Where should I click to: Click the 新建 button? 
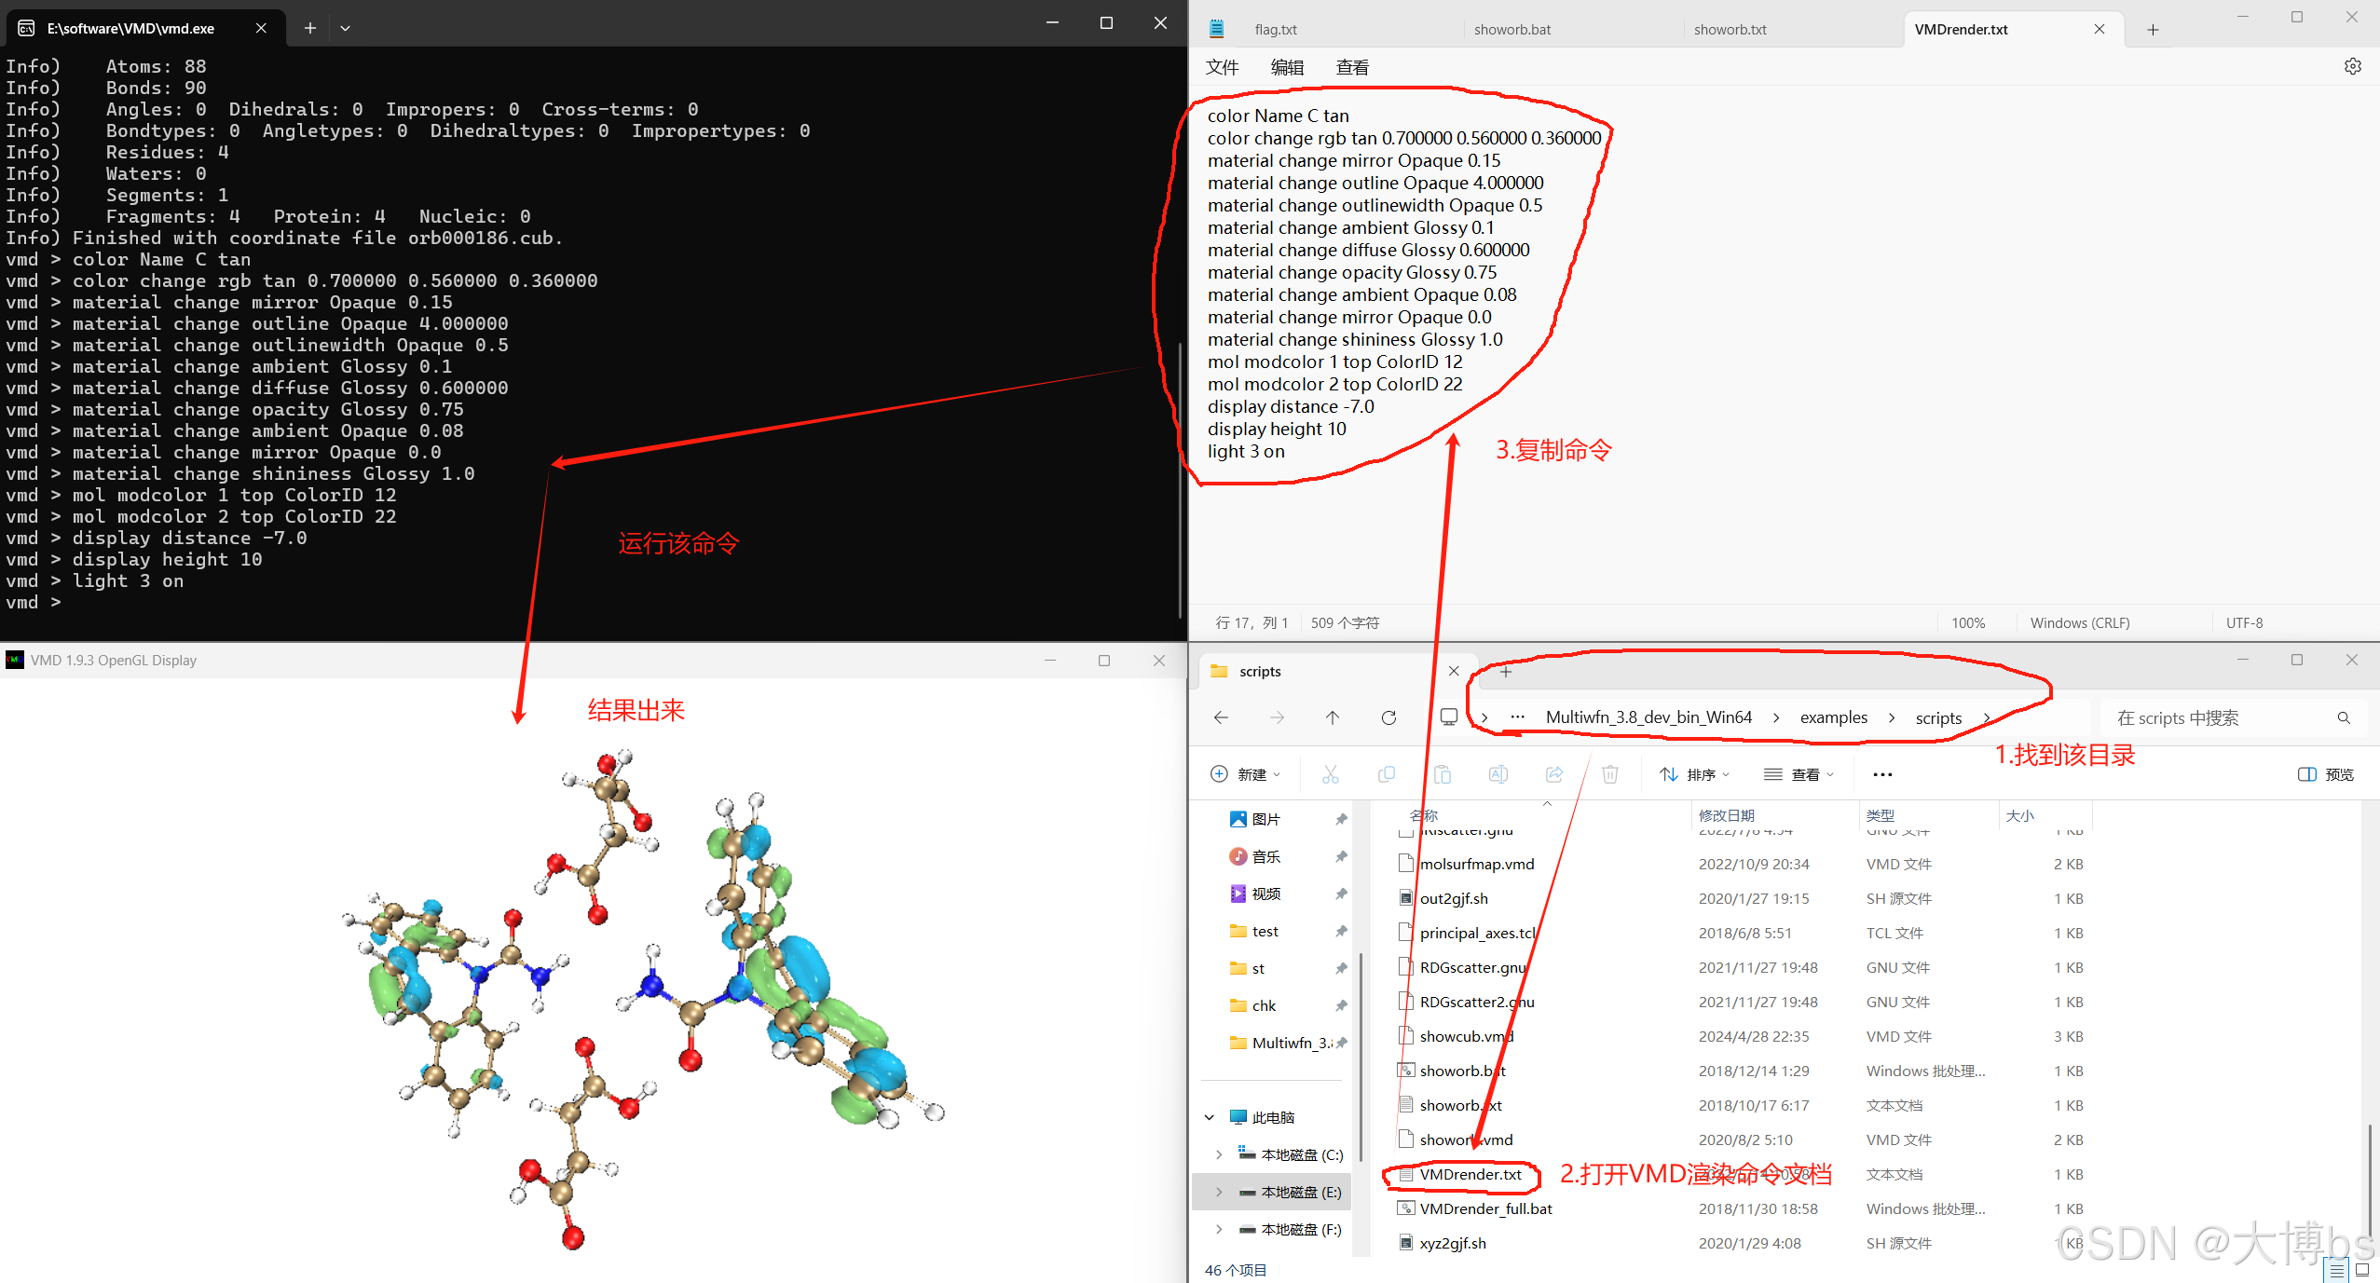click(1245, 774)
